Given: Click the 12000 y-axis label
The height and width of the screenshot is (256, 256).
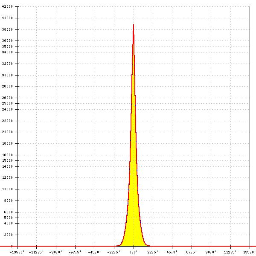Looking at the screenshot, I should pyautogui.click(x=7, y=177).
